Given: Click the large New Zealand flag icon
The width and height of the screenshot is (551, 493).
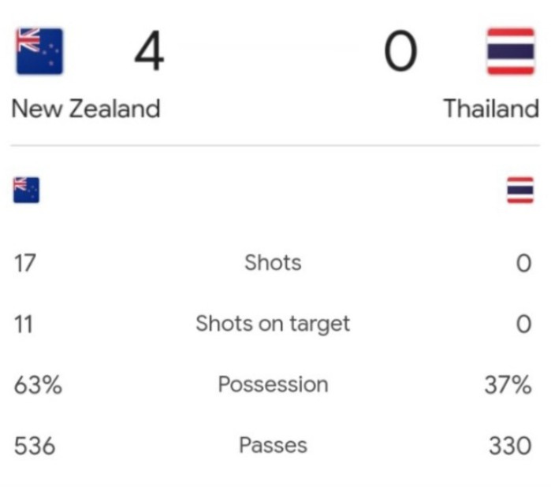Looking at the screenshot, I should 39,51.
